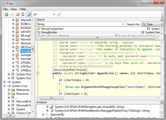Open the View menu
The image size is (166, 120).
coord(14,9)
